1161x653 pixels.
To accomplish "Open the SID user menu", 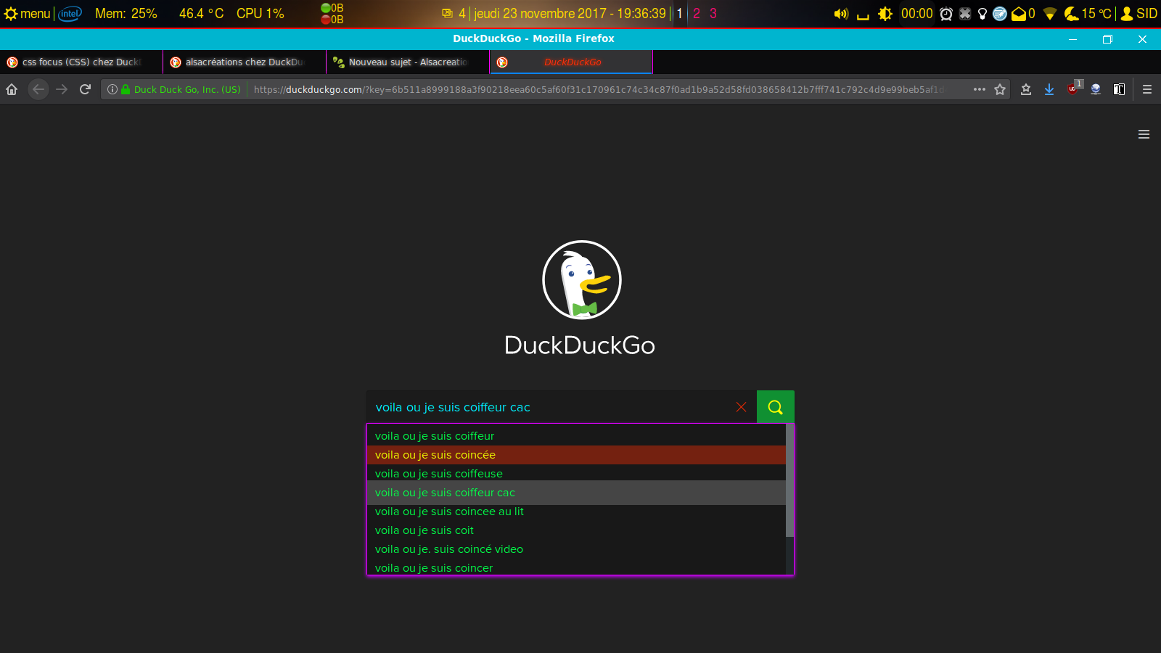I will 1139,14.
